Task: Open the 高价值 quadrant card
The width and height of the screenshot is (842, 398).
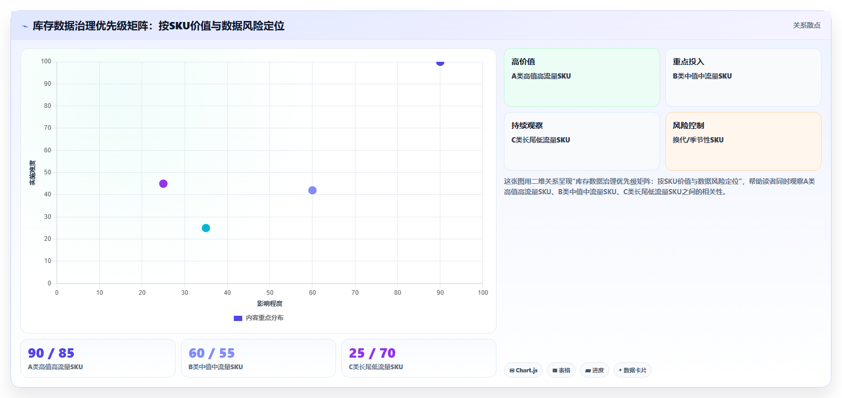Action: pyautogui.click(x=582, y=78)
